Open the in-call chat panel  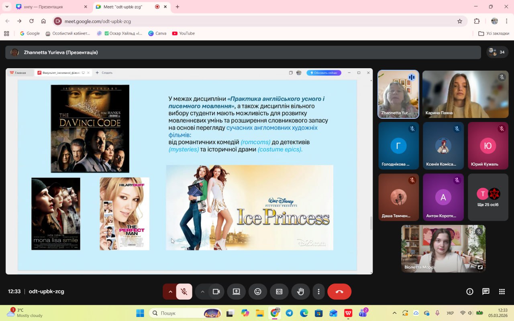coord(486,292)
